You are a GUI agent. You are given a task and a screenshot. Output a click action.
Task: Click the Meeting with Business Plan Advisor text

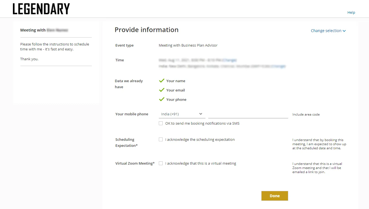tap(188, 45)
